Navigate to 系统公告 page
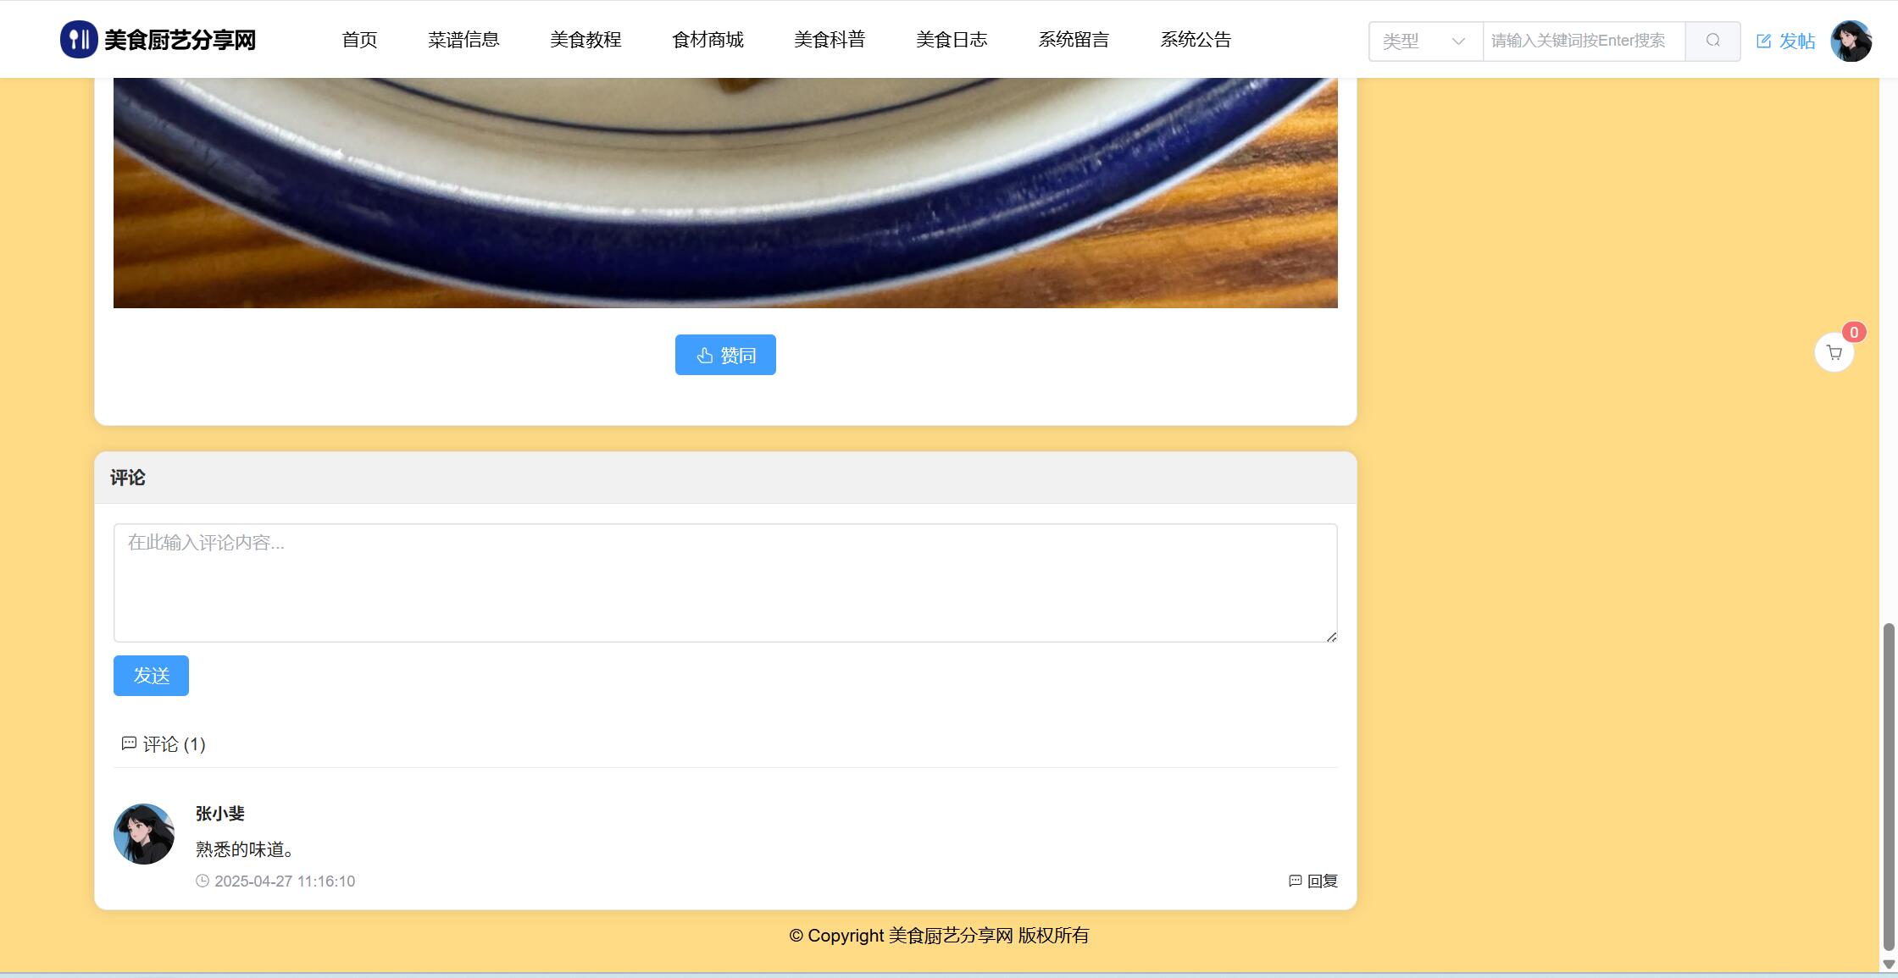 coord(1196,40)
